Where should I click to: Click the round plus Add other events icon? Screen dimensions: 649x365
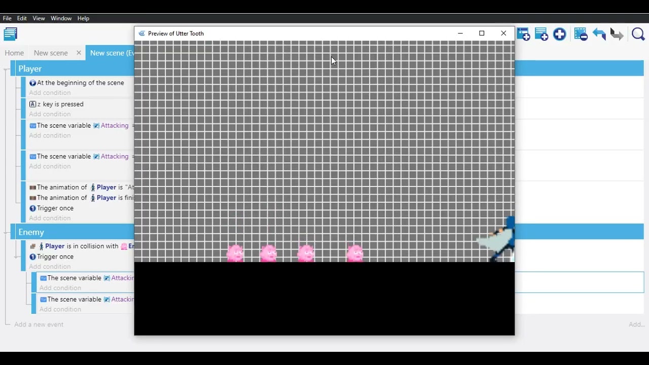point(560,34)
